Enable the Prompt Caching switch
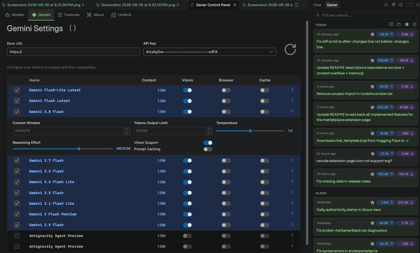This screenshot has width=420, height=253. pyautogui.click(x=208, y=149)
